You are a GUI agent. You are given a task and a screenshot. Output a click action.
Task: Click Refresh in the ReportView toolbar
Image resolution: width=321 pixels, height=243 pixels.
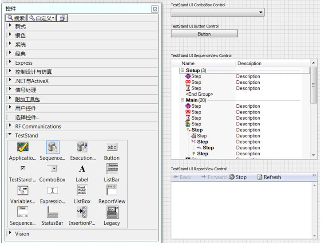tap(269, 177)
